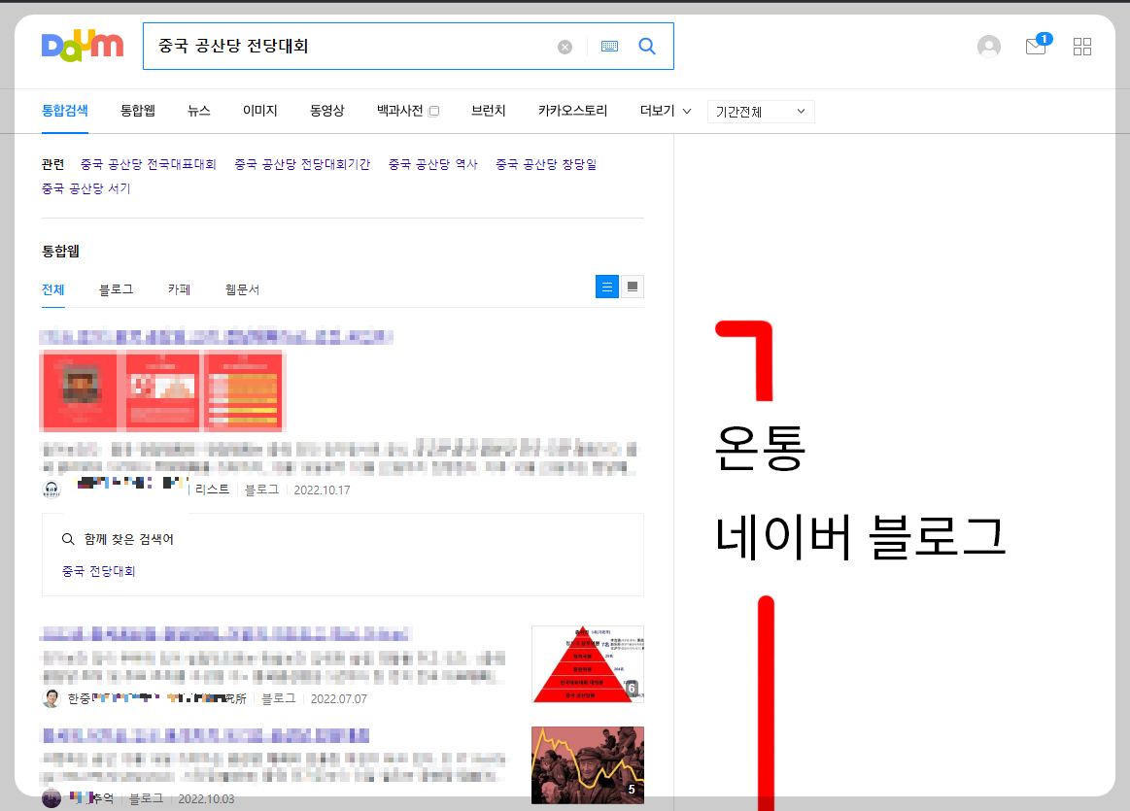Viewport: 1130px width, 811px height.
Task: Click the Daum logo
Action: (83, 47)
